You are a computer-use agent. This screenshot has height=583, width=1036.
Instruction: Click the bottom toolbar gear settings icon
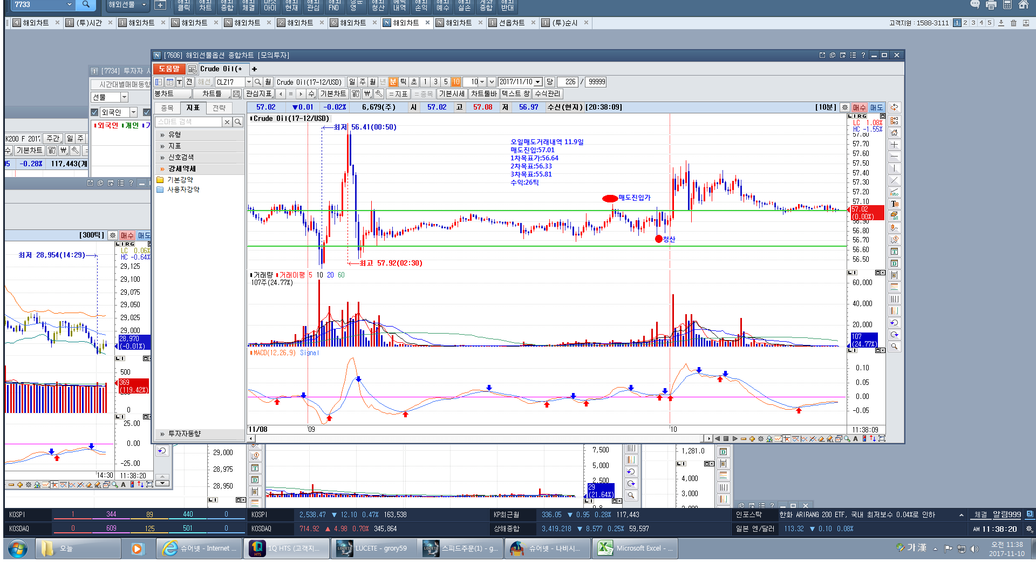click(761, 439)
